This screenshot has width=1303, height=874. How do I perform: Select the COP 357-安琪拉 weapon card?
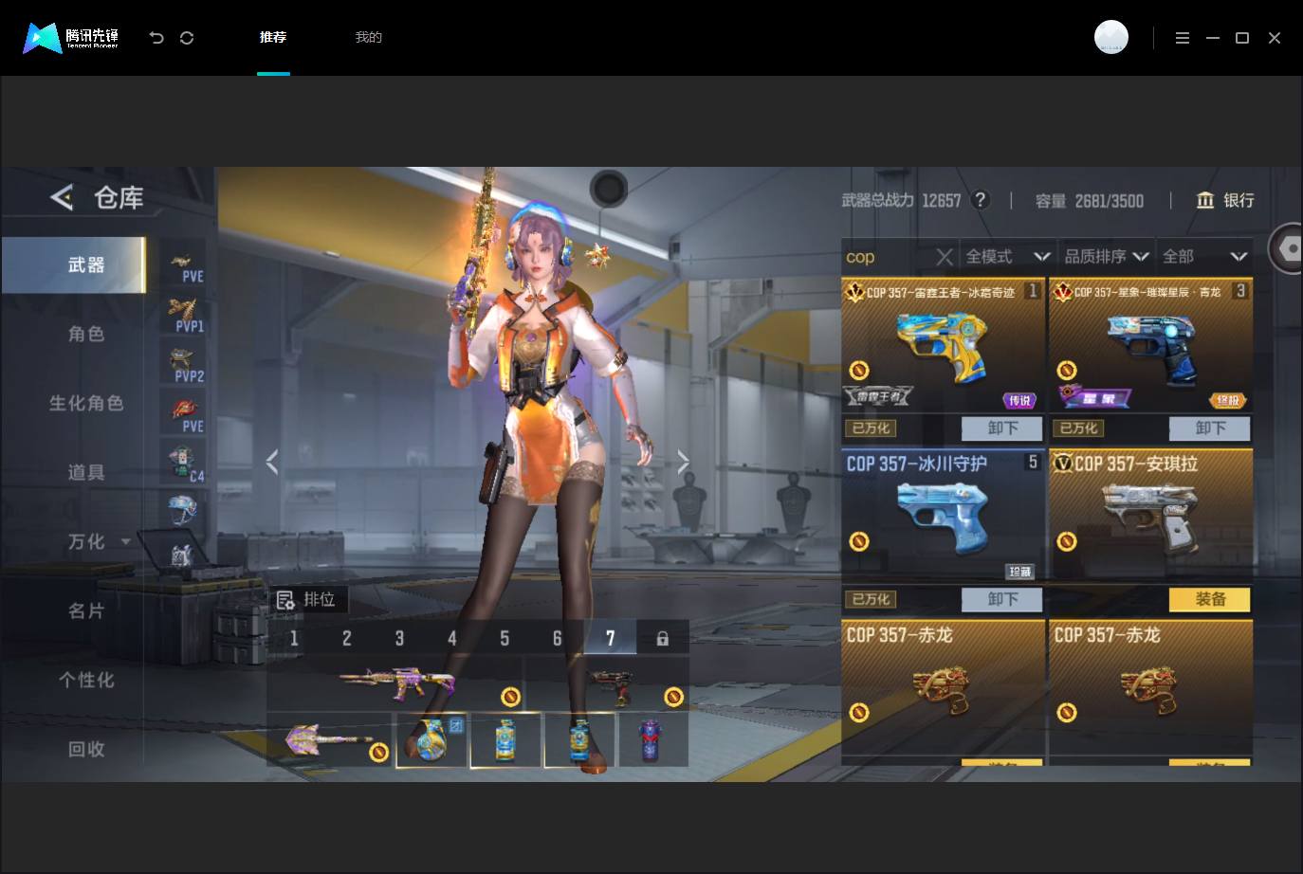1151,516
